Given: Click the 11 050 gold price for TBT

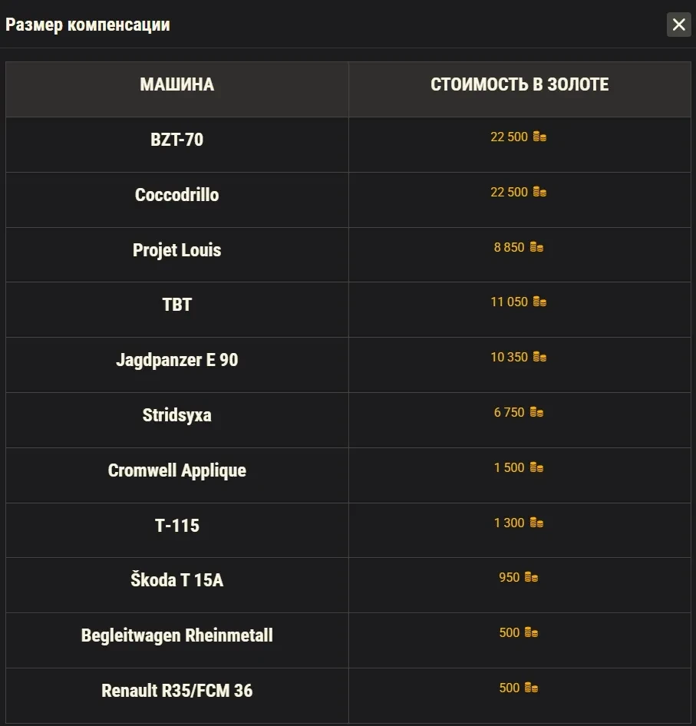Looking at the screenshot, I should pos(510,302).
